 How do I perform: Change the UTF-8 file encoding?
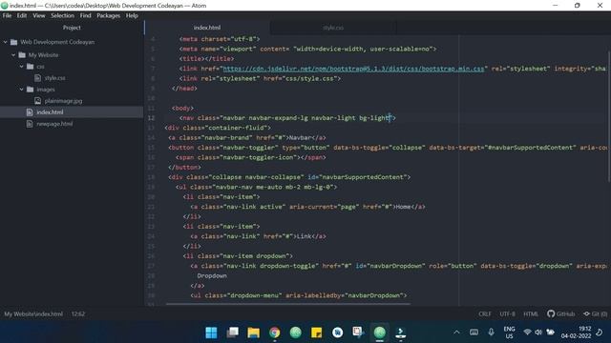[x=507, y=313]
